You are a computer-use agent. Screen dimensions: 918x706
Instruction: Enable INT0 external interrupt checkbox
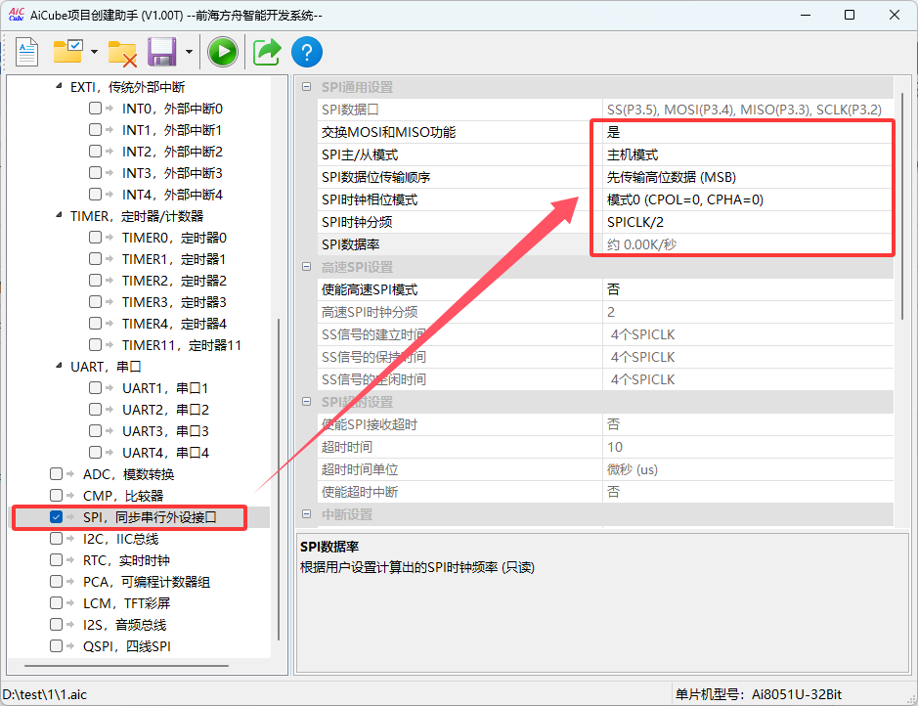[95, 109]
